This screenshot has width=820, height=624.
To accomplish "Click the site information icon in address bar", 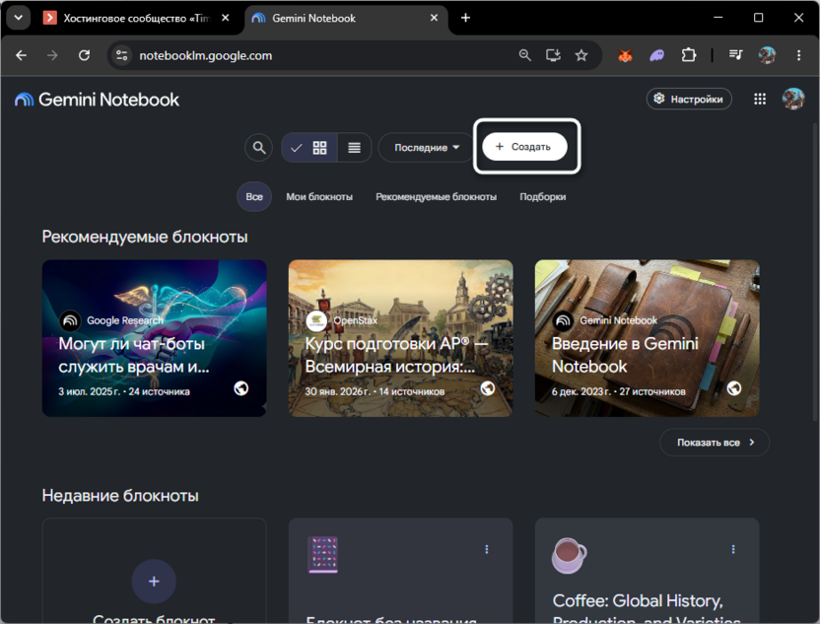I will [122, 55].
